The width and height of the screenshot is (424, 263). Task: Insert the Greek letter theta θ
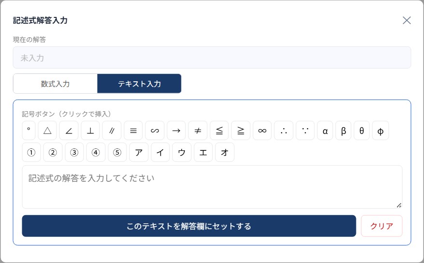362,131
